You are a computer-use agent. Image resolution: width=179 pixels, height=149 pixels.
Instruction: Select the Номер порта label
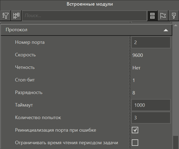30,42
